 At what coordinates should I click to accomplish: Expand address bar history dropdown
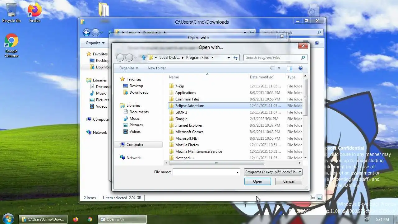[229, 58]
